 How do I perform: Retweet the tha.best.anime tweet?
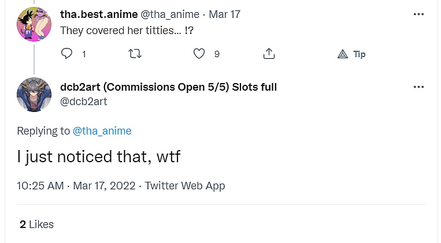coord(135,54)
